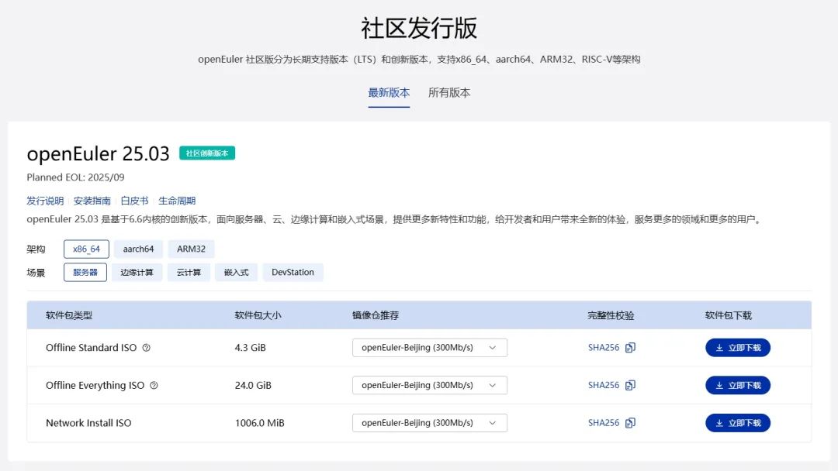
Task: Click the 1006.0 MiB size value
Action: 259,423
